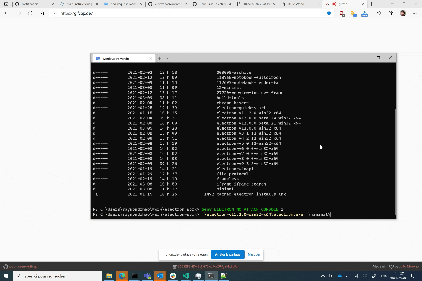The height and width of the screenshot is (281, 422).
Task: Open Microsoft Teams from taskbar
Action: pyautogui.click(x=147, y=276)
